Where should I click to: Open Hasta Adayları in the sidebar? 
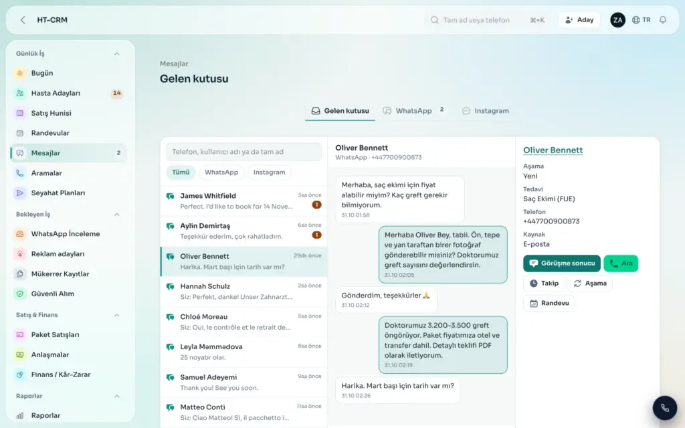tap(69, 93)
